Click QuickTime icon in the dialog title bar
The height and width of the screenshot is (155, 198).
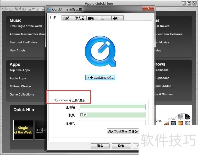(49, 9)
